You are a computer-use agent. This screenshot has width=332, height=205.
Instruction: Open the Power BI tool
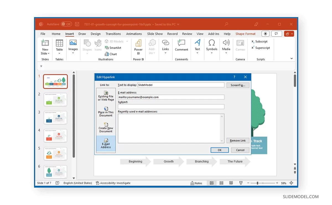tap(138, 47)
